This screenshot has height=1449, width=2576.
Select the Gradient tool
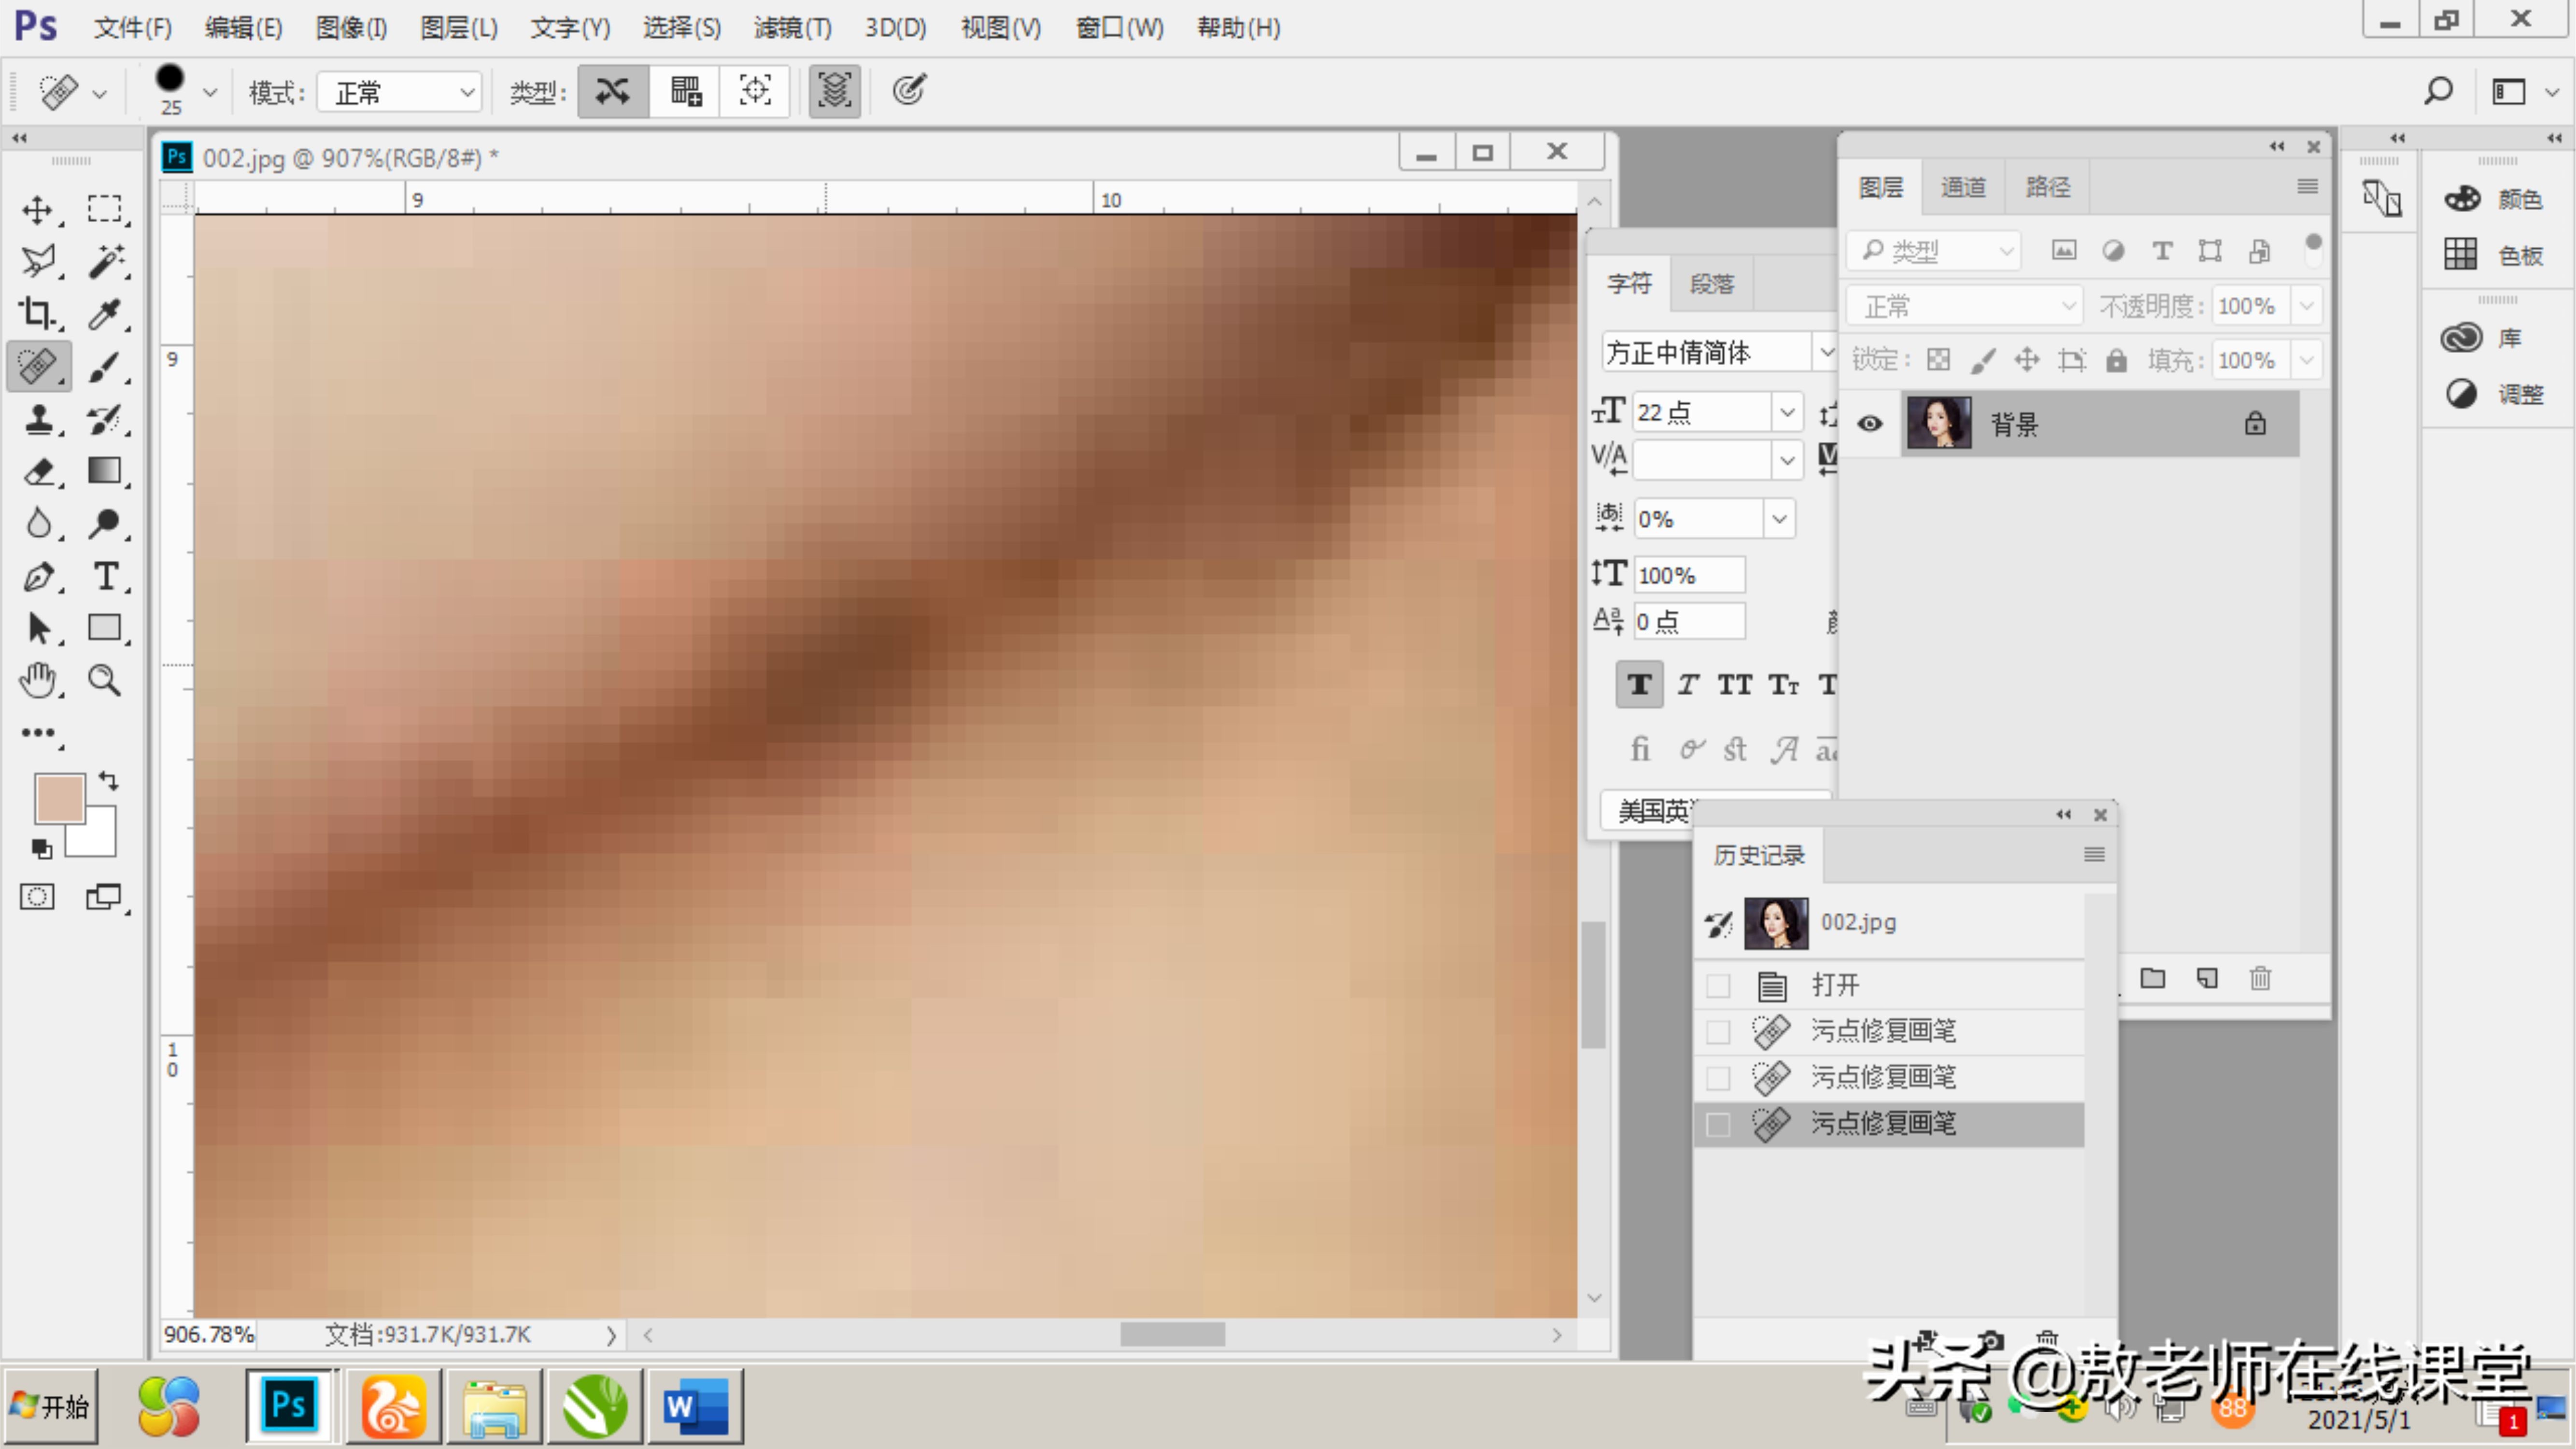pyautogui.click(x=105, y=471)
